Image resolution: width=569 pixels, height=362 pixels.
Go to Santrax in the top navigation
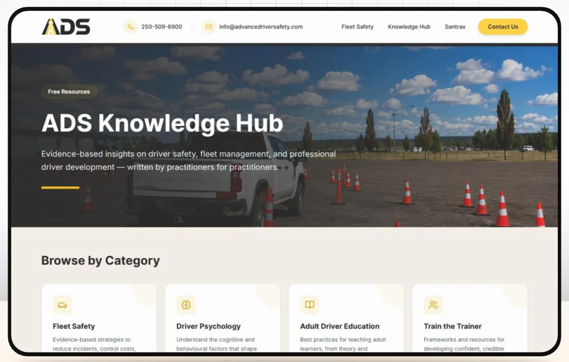click(455, 27)
